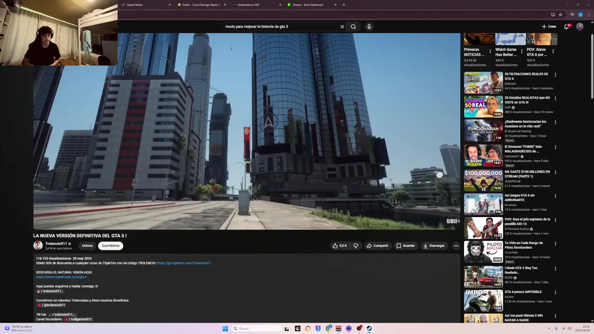594x334 pixels.
Task: Open POV jefe supremo pandilla MS-13 thumbnail
Action: coord(483,228)
